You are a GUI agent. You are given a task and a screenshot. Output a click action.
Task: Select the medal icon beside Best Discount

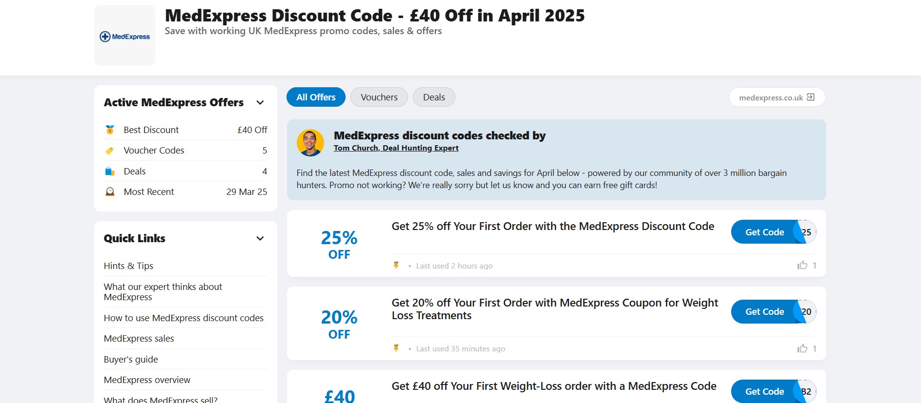click(x=110, y=130)
